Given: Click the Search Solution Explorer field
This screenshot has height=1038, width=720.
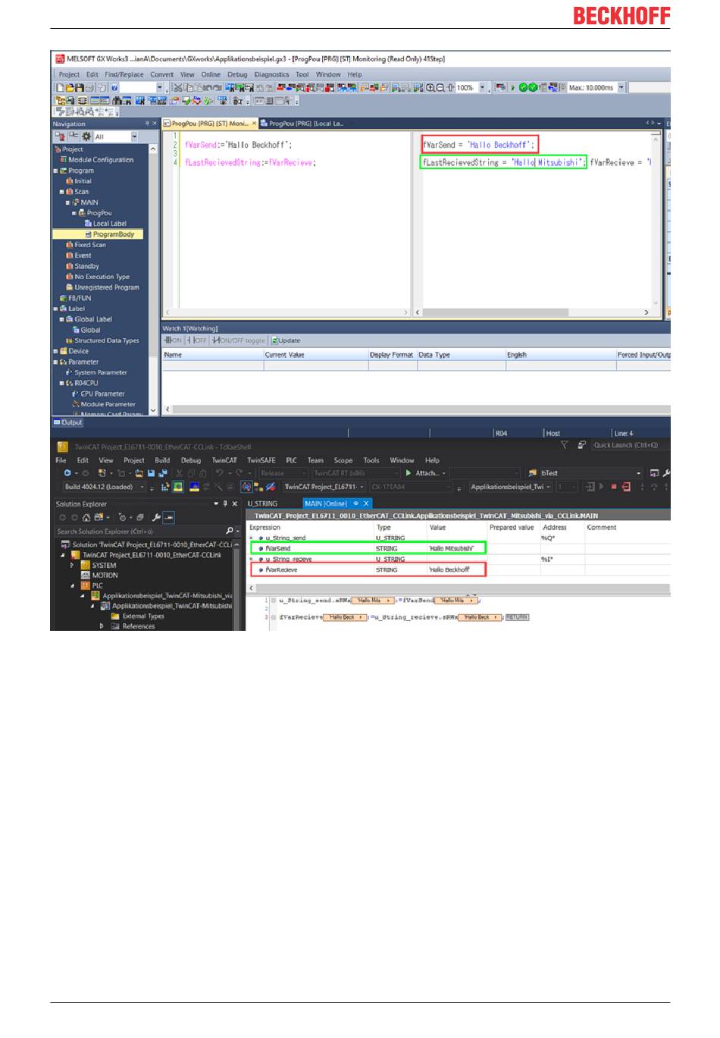Looking at the screenshot, I should [140, 531].
